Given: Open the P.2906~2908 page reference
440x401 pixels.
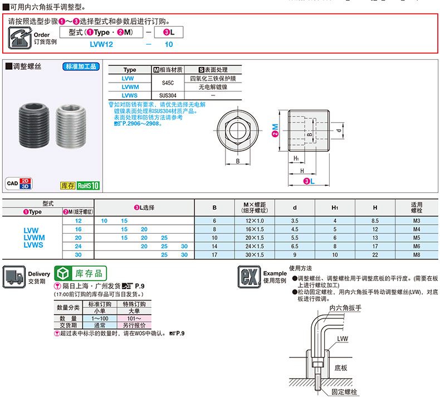Looking at the screenshot, I should (137, 123).
